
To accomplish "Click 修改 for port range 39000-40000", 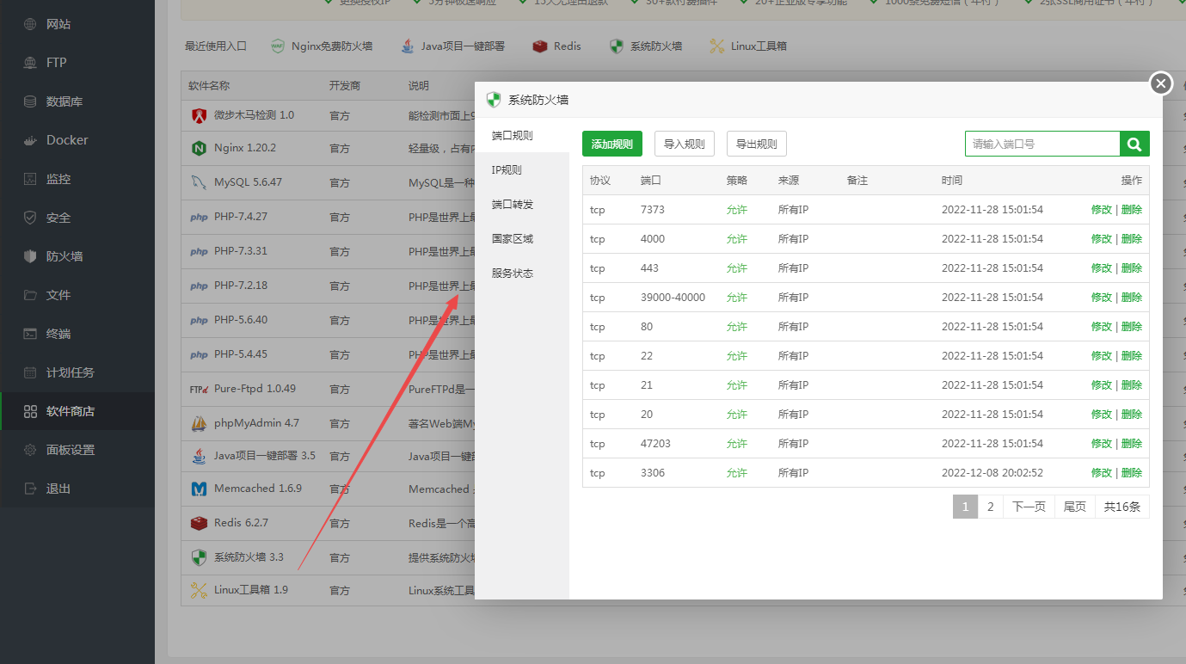I will tap(1102, 298).
